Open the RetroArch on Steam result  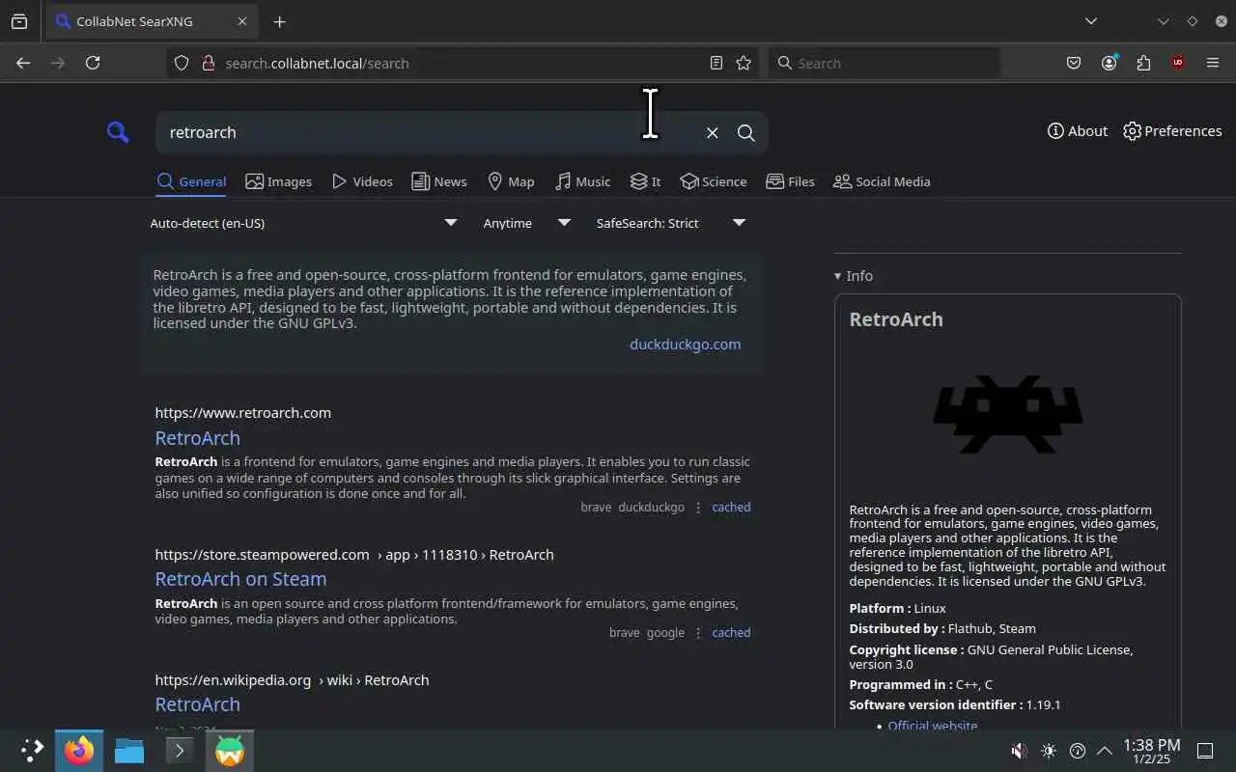coord(240,579)
